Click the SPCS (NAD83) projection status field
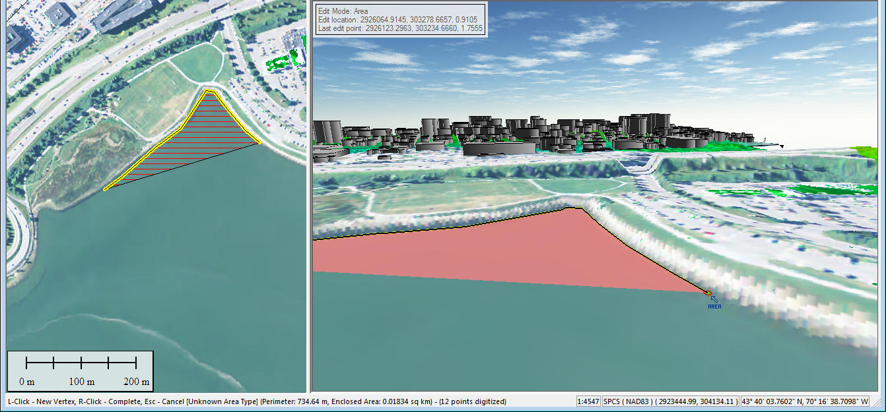 [x=669, y=401]
